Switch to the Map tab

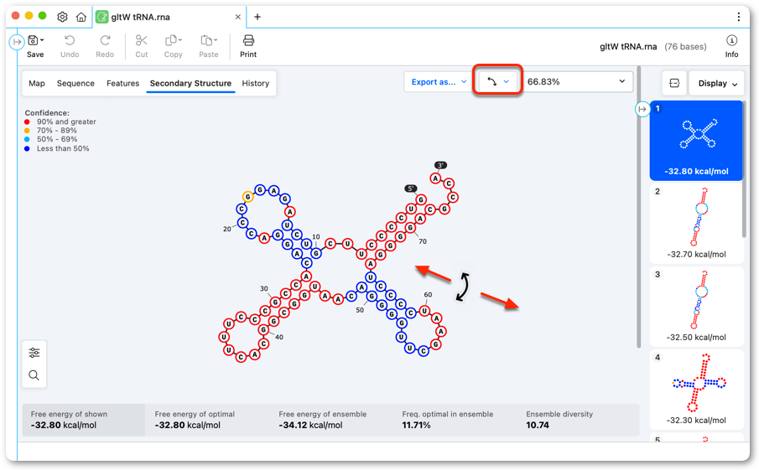[x=37, y=83]
